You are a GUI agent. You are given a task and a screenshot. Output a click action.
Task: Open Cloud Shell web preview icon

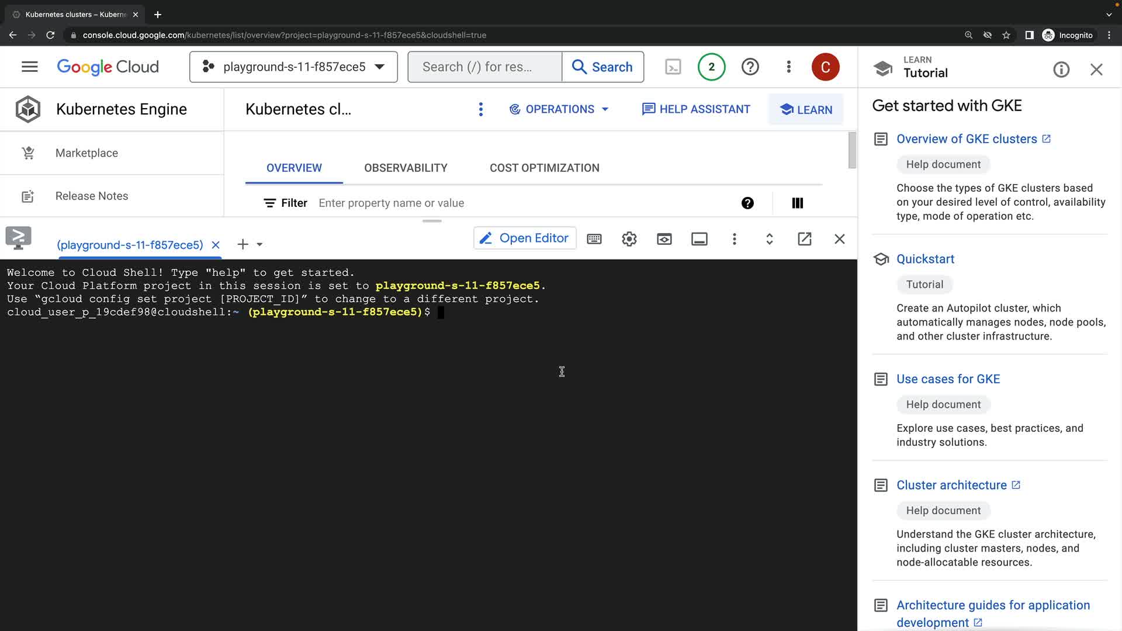click(664, 239)
